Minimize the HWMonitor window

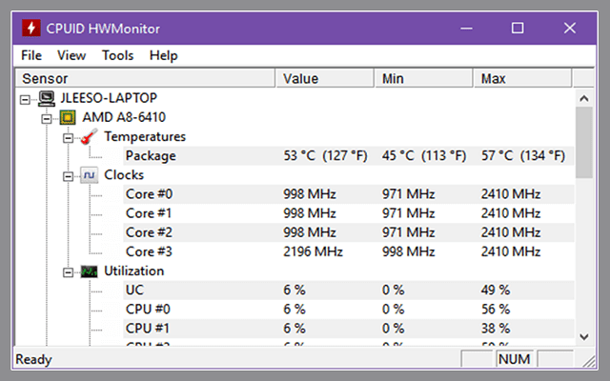(x=466, y=29)
